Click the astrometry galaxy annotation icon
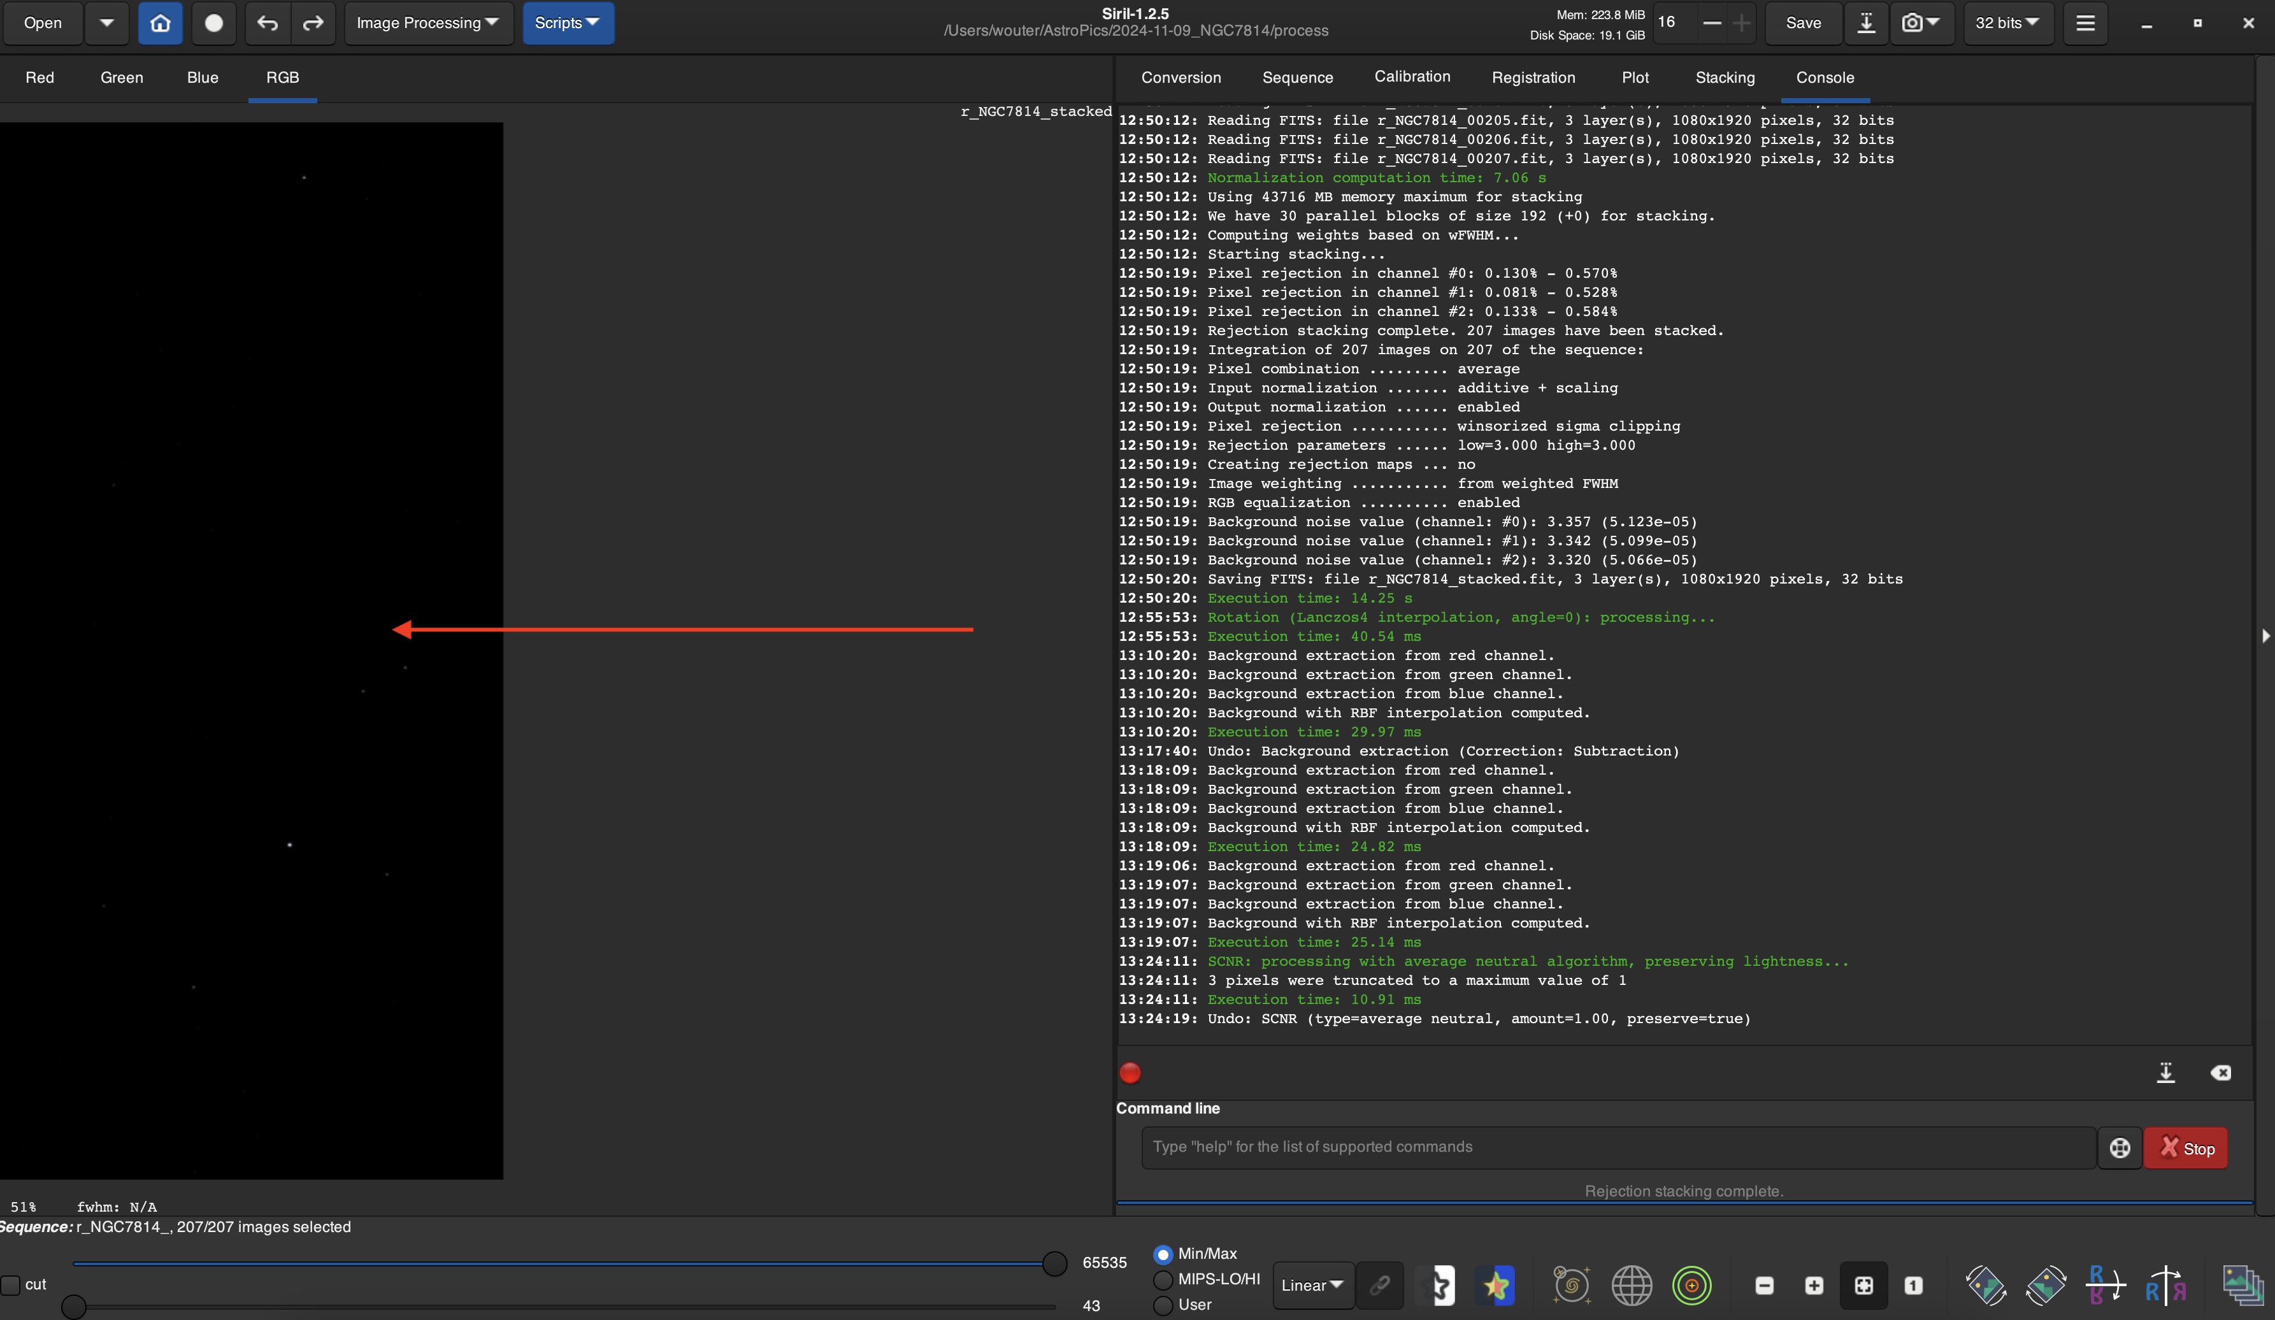Viewport: 2275px width, 1320px height. pyautogui.click(x=1571, y=1285)
